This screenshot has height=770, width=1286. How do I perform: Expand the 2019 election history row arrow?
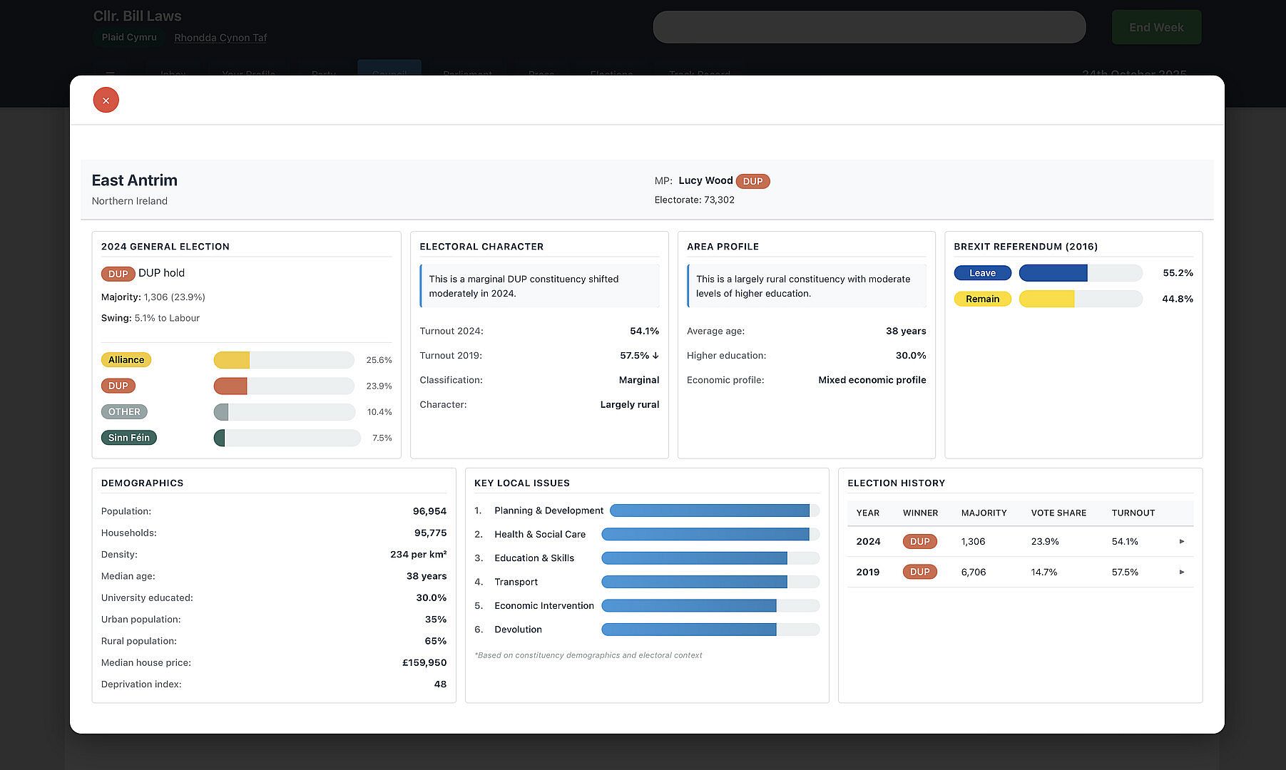[1181, 572]
